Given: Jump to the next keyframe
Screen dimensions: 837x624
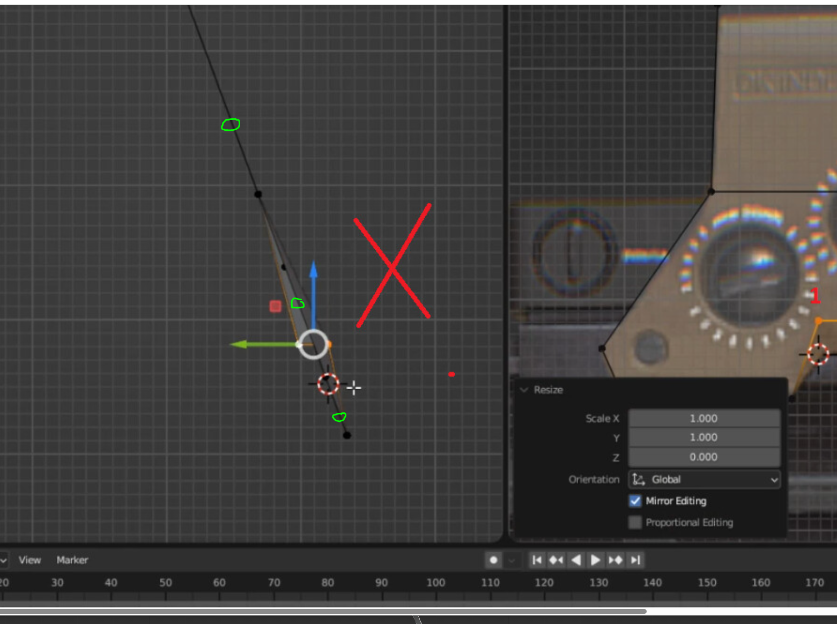Looking at the screenshot, I should click(x=615, y=560).
